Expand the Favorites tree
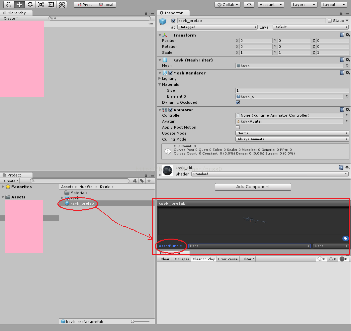Image resolution: width=351 pixels, height=331 pixels. pyautogui.click(x=3, y=186)
